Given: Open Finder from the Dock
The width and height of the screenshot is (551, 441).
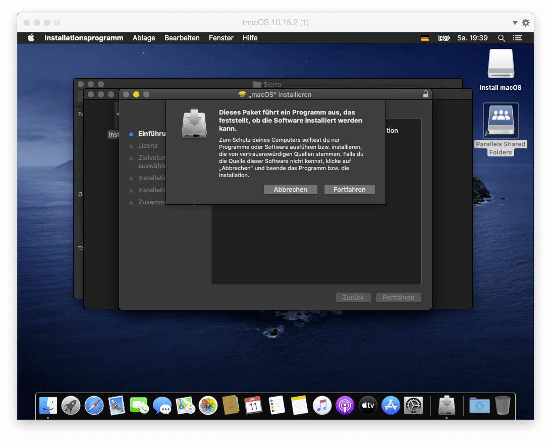Looking at the screenshot, I should (48, 405).
